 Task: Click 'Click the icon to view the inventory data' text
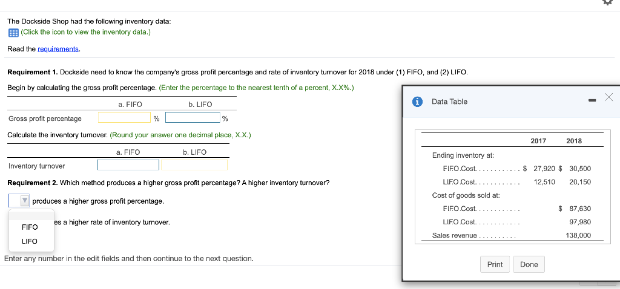(x=86, y=32)
